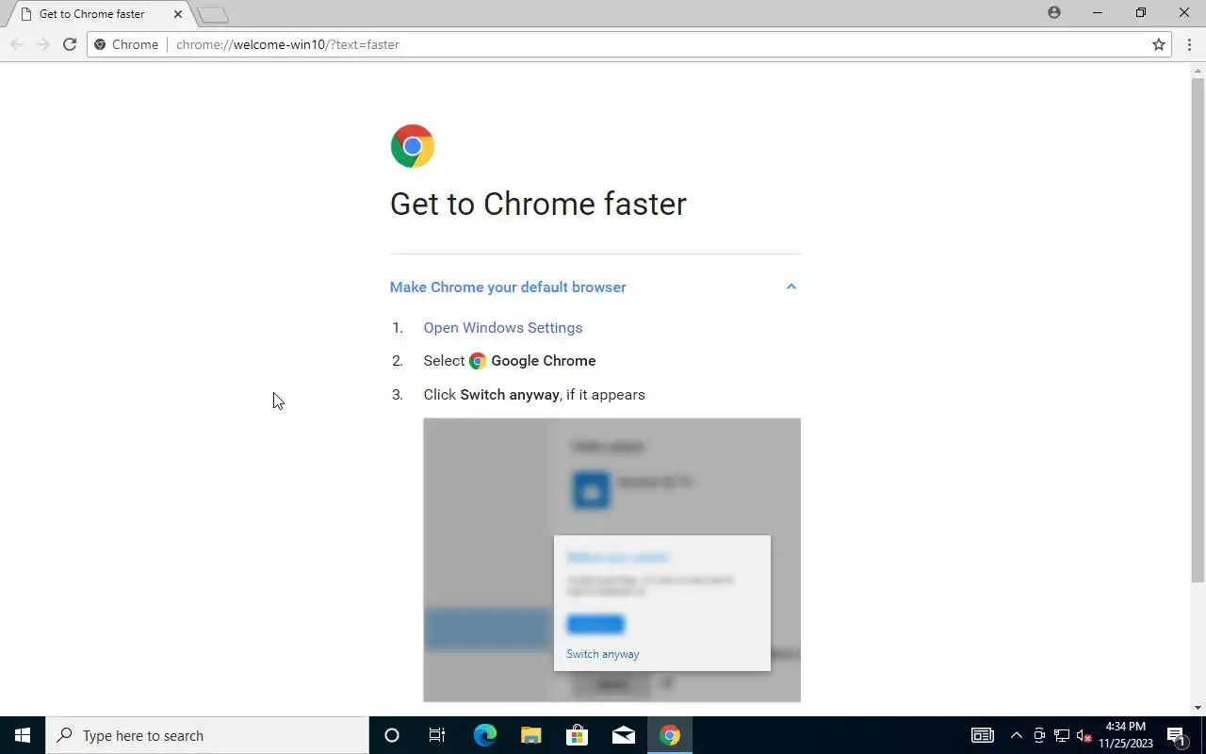This screenshot has height=754, width=1206.
Task: Click the scrollbar down arrow
Action: pyautogui.click(x=1198, y=708)
